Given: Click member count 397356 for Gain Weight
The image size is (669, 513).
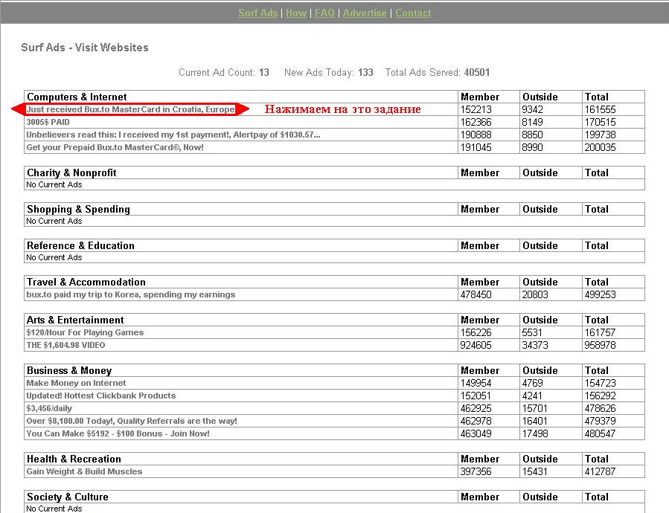Looking at the screenshot, I should click(x=476, y=471).
